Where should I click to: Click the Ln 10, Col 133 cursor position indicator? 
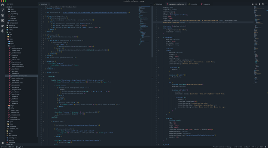coord(237,147)
